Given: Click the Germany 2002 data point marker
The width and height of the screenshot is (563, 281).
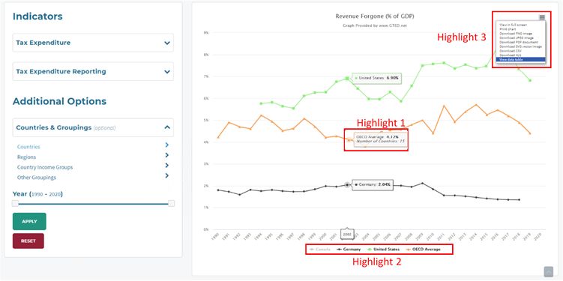Looking at the screenshot, I should 347,185.
